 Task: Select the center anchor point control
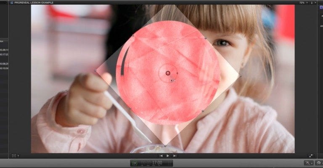pyautogui.click(x=168, y=73)
